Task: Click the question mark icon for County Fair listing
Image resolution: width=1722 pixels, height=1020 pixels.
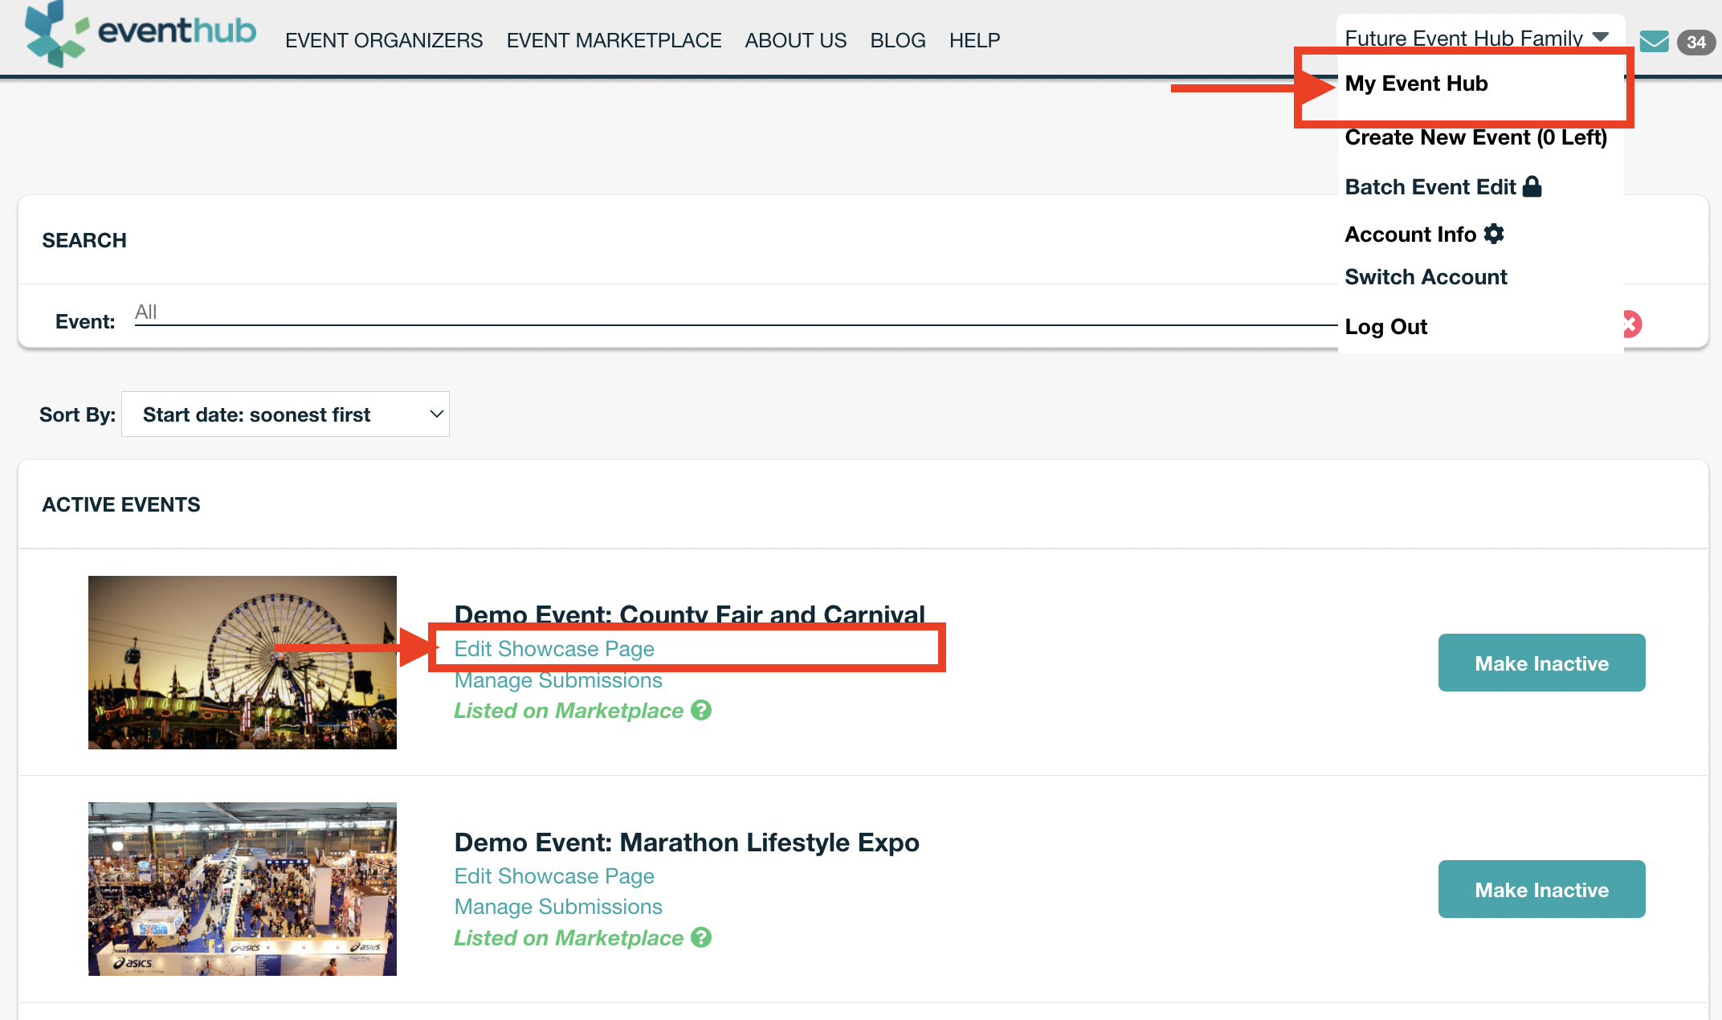Action: tap(701, 710)
